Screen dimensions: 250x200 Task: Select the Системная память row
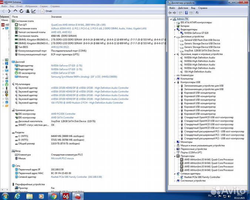pyautogui.click(x=89, y=36)
